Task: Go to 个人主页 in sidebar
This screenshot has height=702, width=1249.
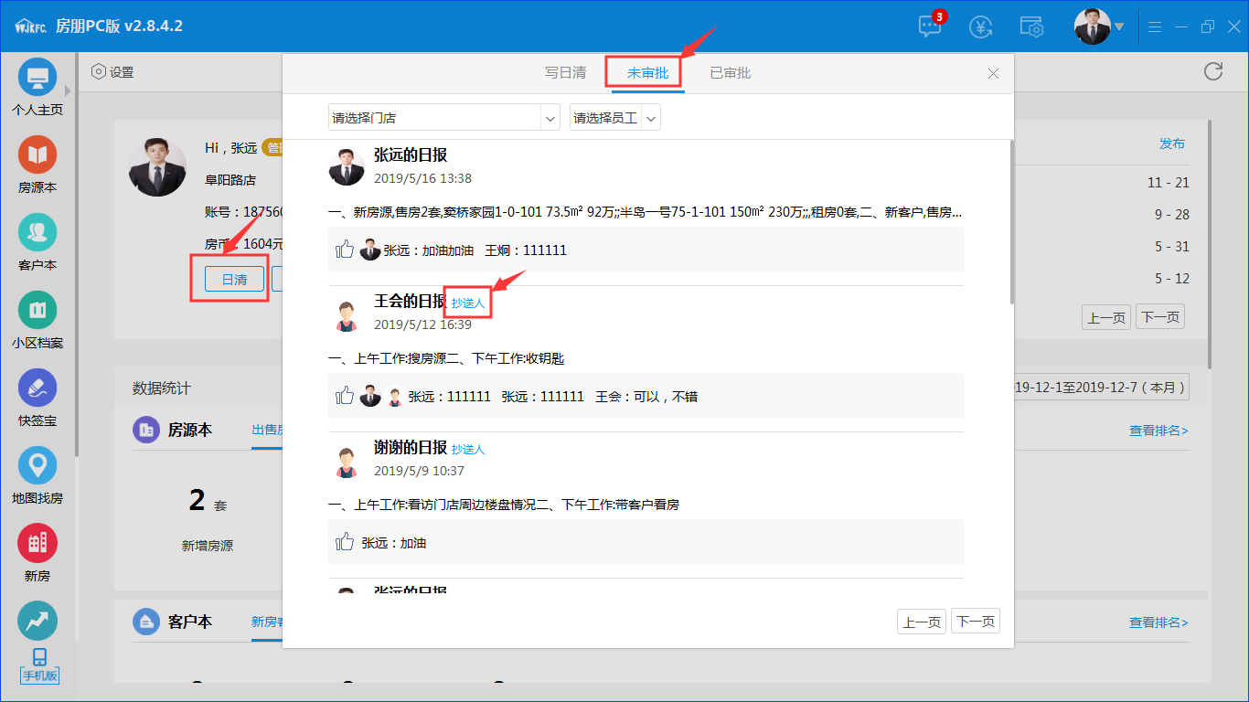Action: point(37,88)
